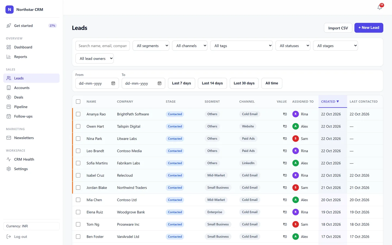Image resolution: width=392 pixels, height=245 pixels.
Task: Click the Get started rocket icon
Action: click(x=9, y=26)
